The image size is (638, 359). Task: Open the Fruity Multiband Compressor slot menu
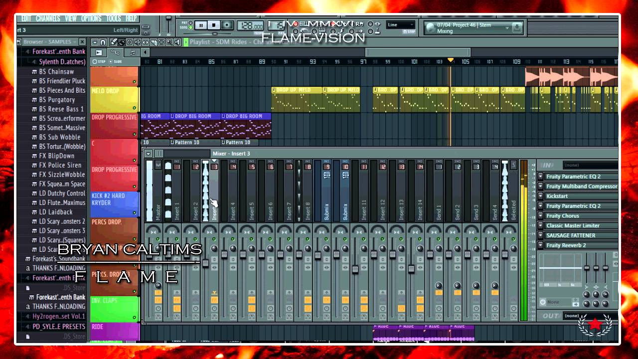click(x=541, y=186)
